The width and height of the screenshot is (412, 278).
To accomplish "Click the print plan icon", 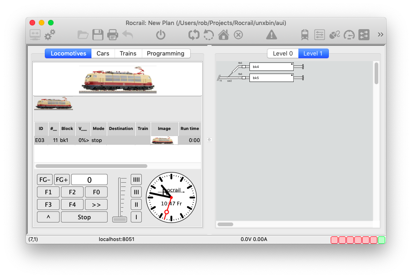I will click(113, 35).
